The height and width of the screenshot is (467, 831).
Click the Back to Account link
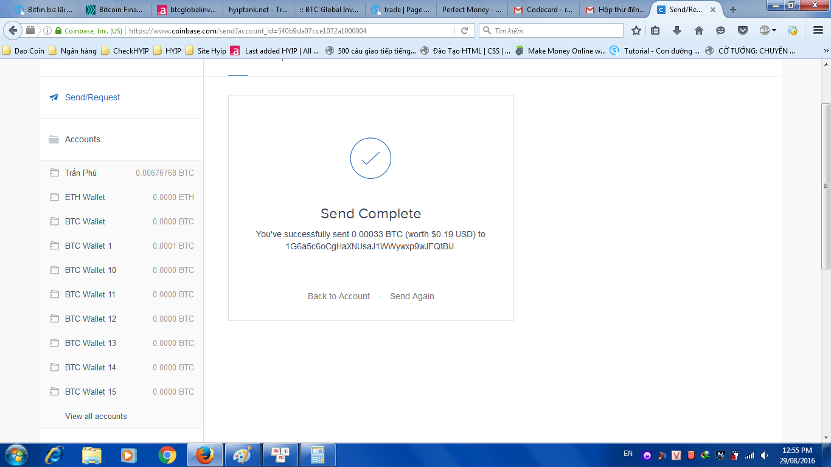coord(339,296)
